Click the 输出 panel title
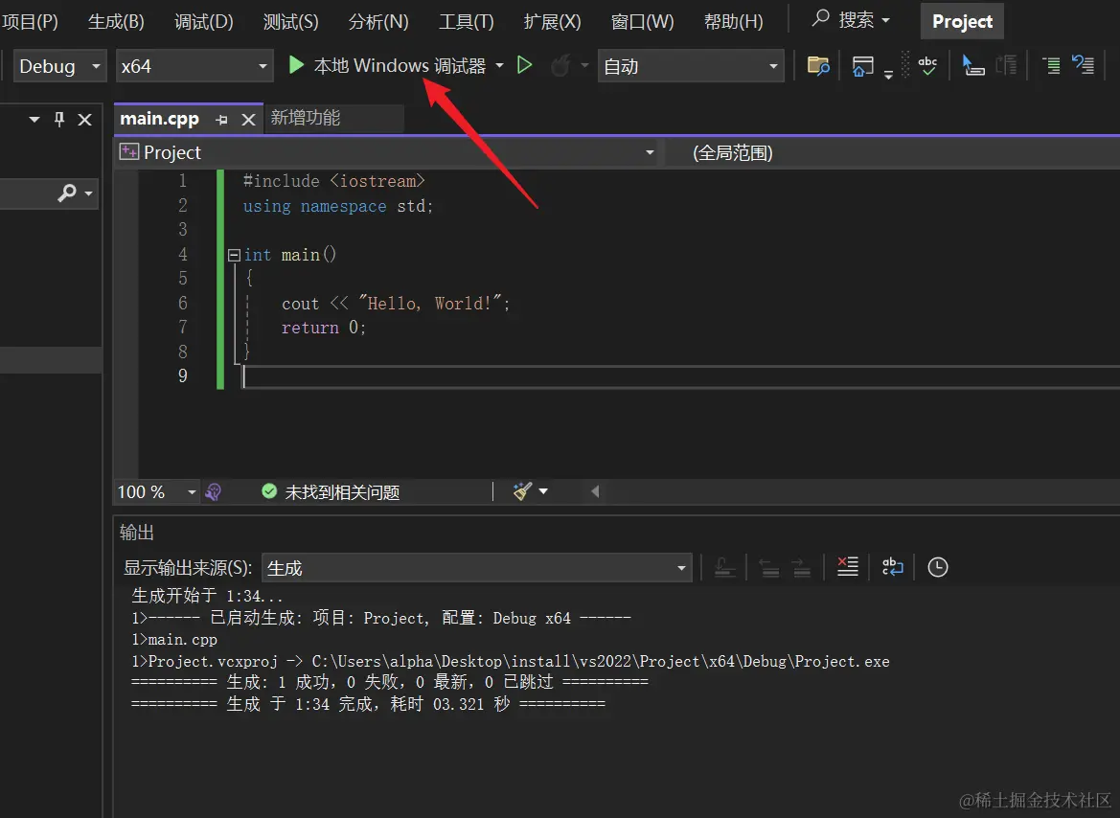The image size is (1120, 818). click(136, 533)
